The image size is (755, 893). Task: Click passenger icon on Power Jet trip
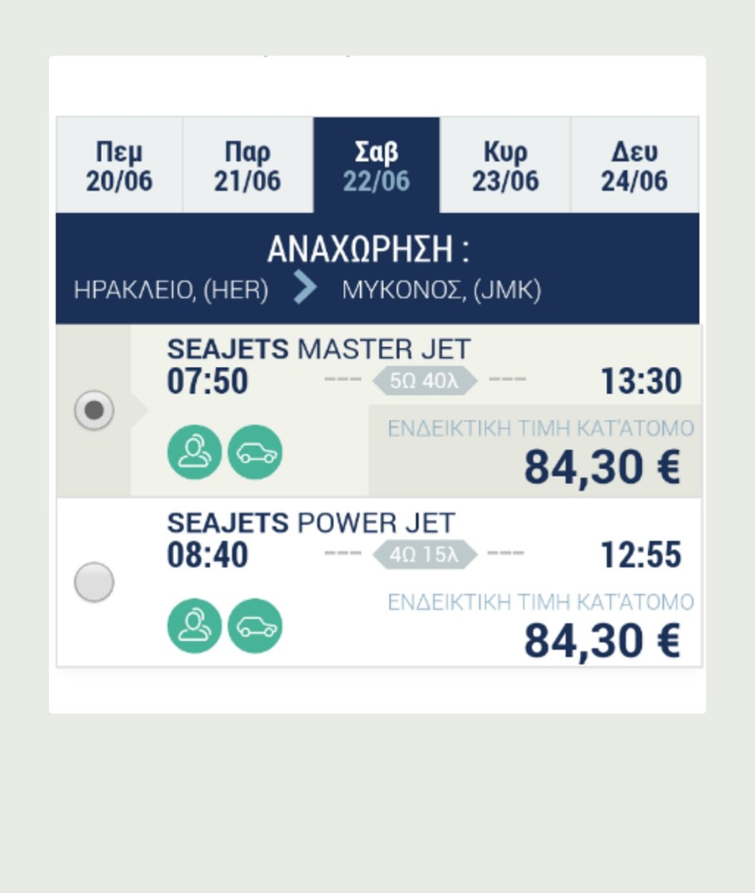pyautogui.click(x=194, y=626)
